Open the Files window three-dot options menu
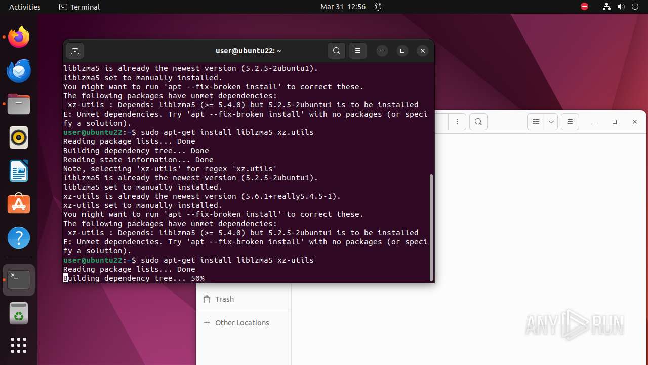This screenshot has height=365, width=648. tap(457, 122)
